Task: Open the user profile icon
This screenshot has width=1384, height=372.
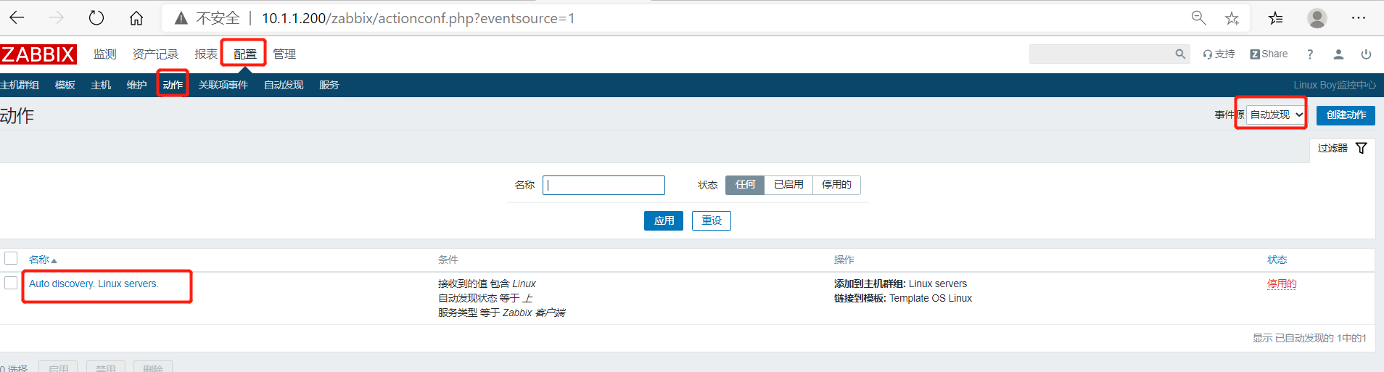Action: tap(1338, 54)
